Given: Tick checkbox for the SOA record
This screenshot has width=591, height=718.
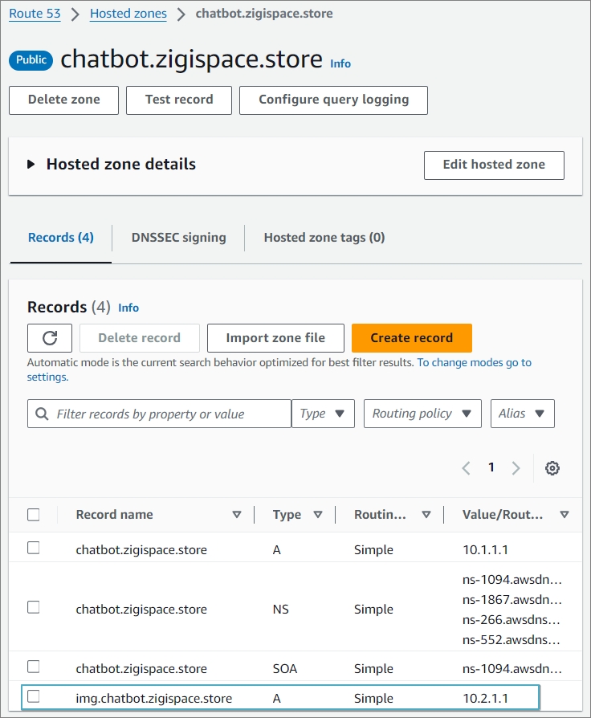Looking at the screenshot, I should pyautogui.click(x=34, y=667).
